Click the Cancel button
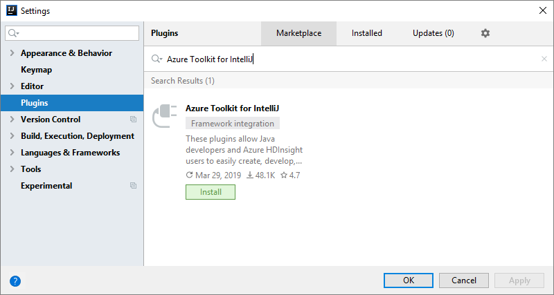Screen dimensions: 554x295 tap(464, 280)
